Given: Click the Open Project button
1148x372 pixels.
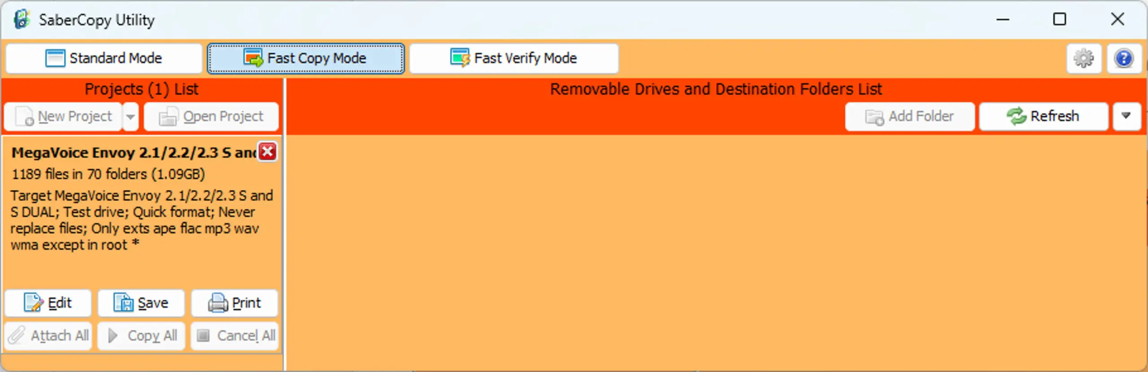Looking at the screenshot, I should tap(211, 117).
